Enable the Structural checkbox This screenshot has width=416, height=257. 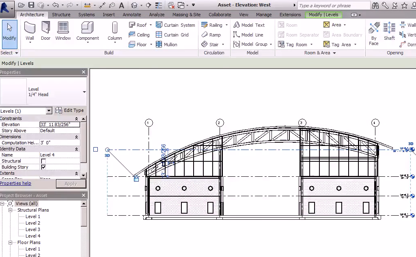pyautogui.click(x=43, y=161)
